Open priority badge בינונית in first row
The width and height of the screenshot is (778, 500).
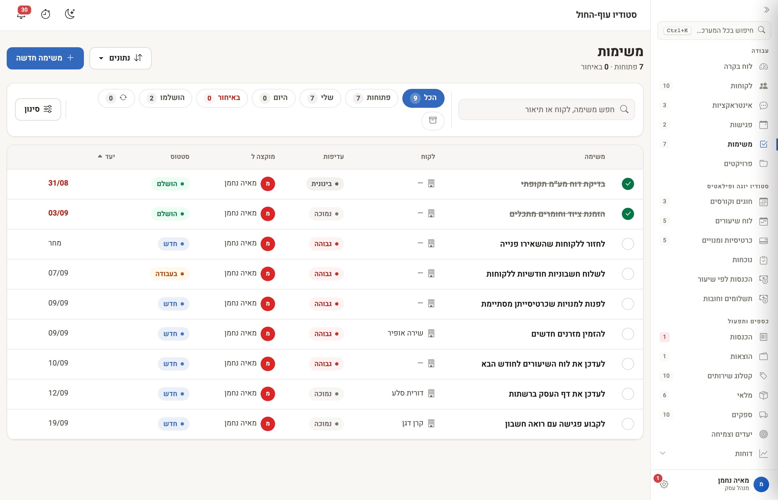click(325, 184)
